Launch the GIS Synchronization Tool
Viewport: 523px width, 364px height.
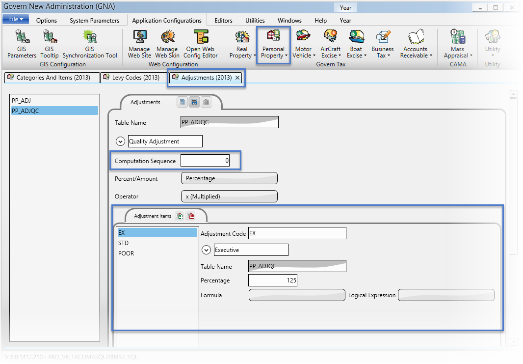pyautogui.click(x=90, y=44)
